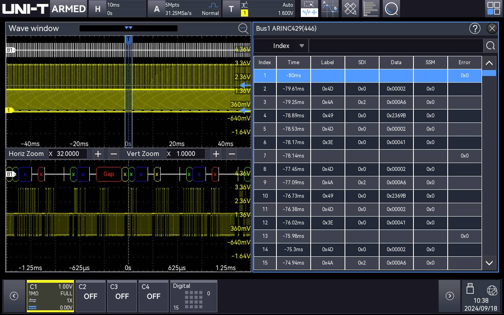This screenshot has height=315, width=504.
Task: Click the zoom-out magnifier in Wave window
Action: pyautogui.click(x=244, y=28)
